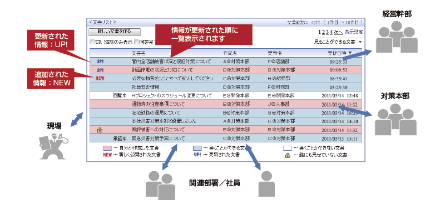Click the lock icon on the 風評被害への対応 row

click(x=100, y=130)
